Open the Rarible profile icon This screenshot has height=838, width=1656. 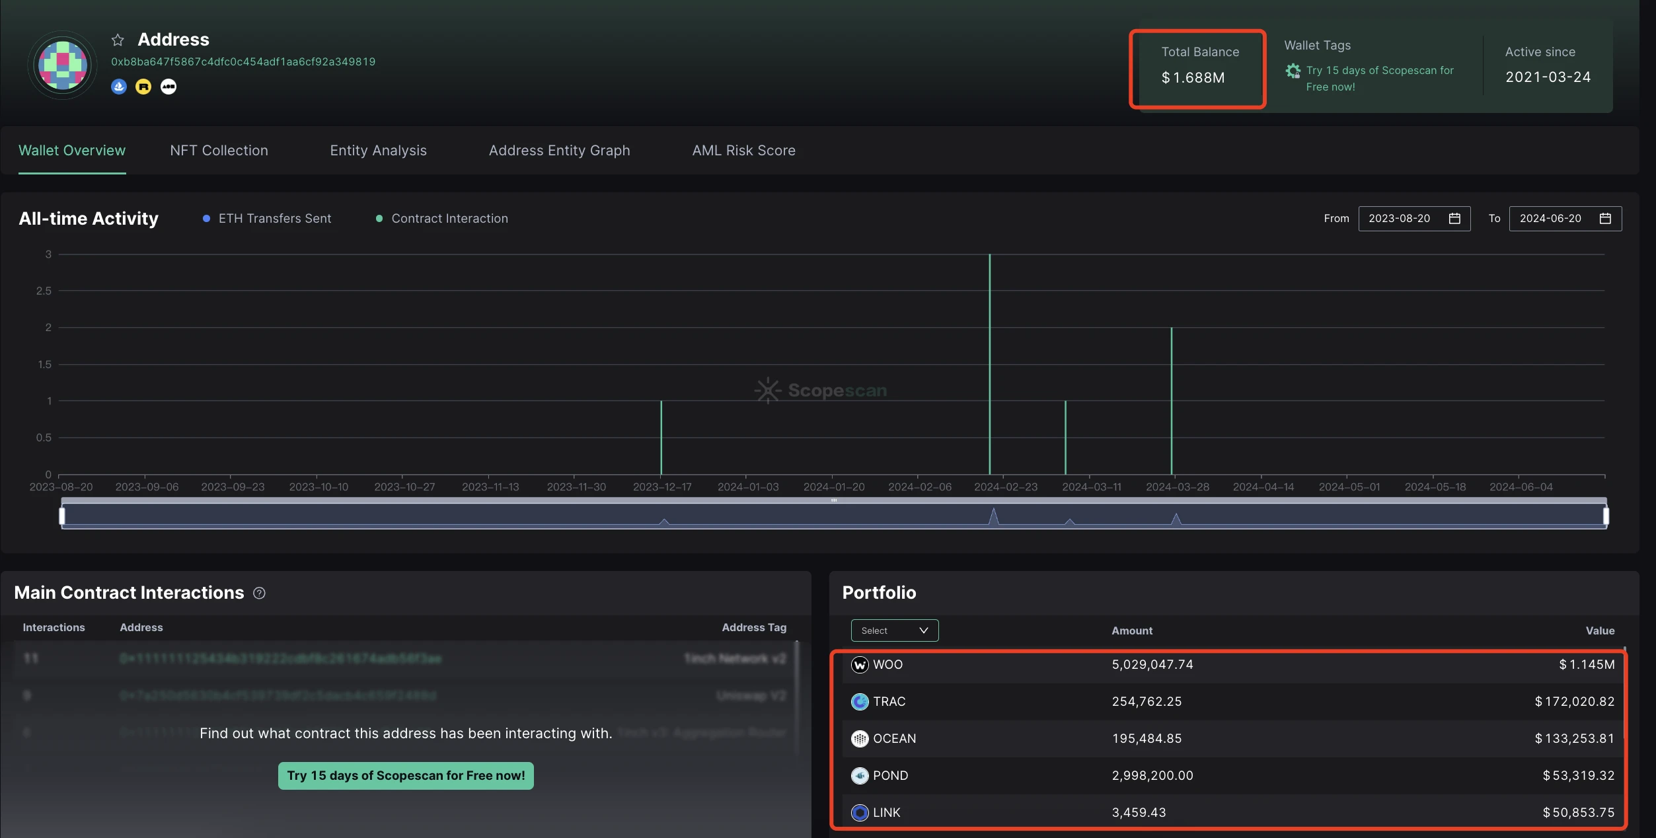pyautogui.click(x=143, y=87)
